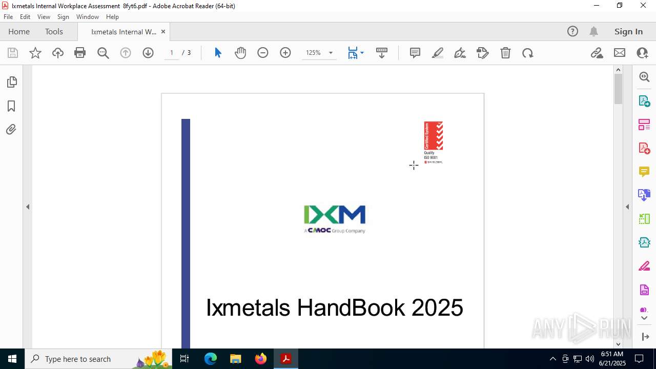Close the Ixmetals Internal document tab
The width and height of the screenshot is (656, 369).
163,31
